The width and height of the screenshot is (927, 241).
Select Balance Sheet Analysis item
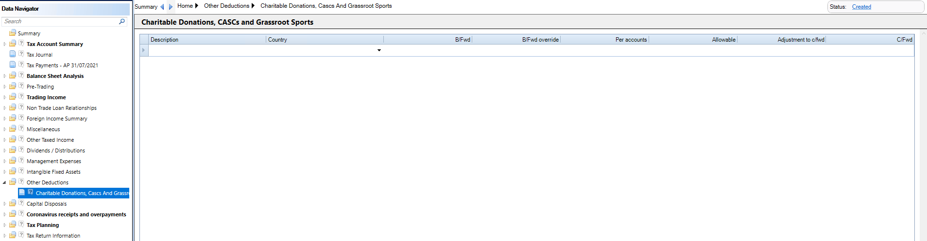[55, 76]
